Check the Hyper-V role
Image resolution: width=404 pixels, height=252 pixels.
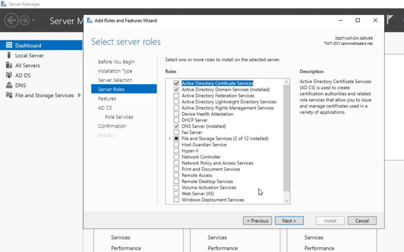tap(176, 151)
